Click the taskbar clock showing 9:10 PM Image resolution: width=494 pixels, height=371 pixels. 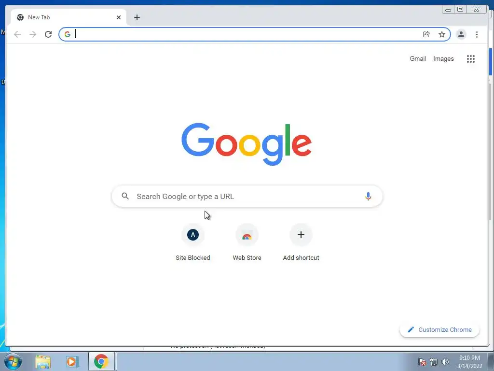tap(469, 362)
